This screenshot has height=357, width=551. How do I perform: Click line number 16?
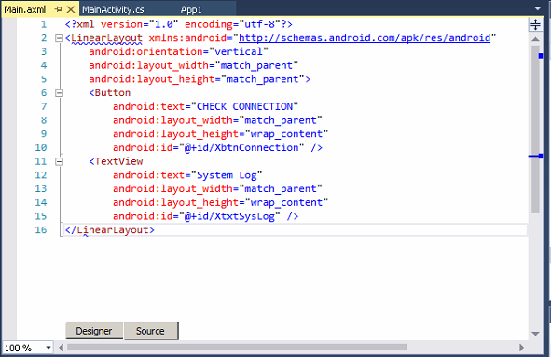(41, 230)
